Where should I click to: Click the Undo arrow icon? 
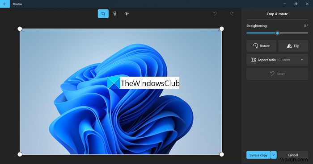(215, 13)
